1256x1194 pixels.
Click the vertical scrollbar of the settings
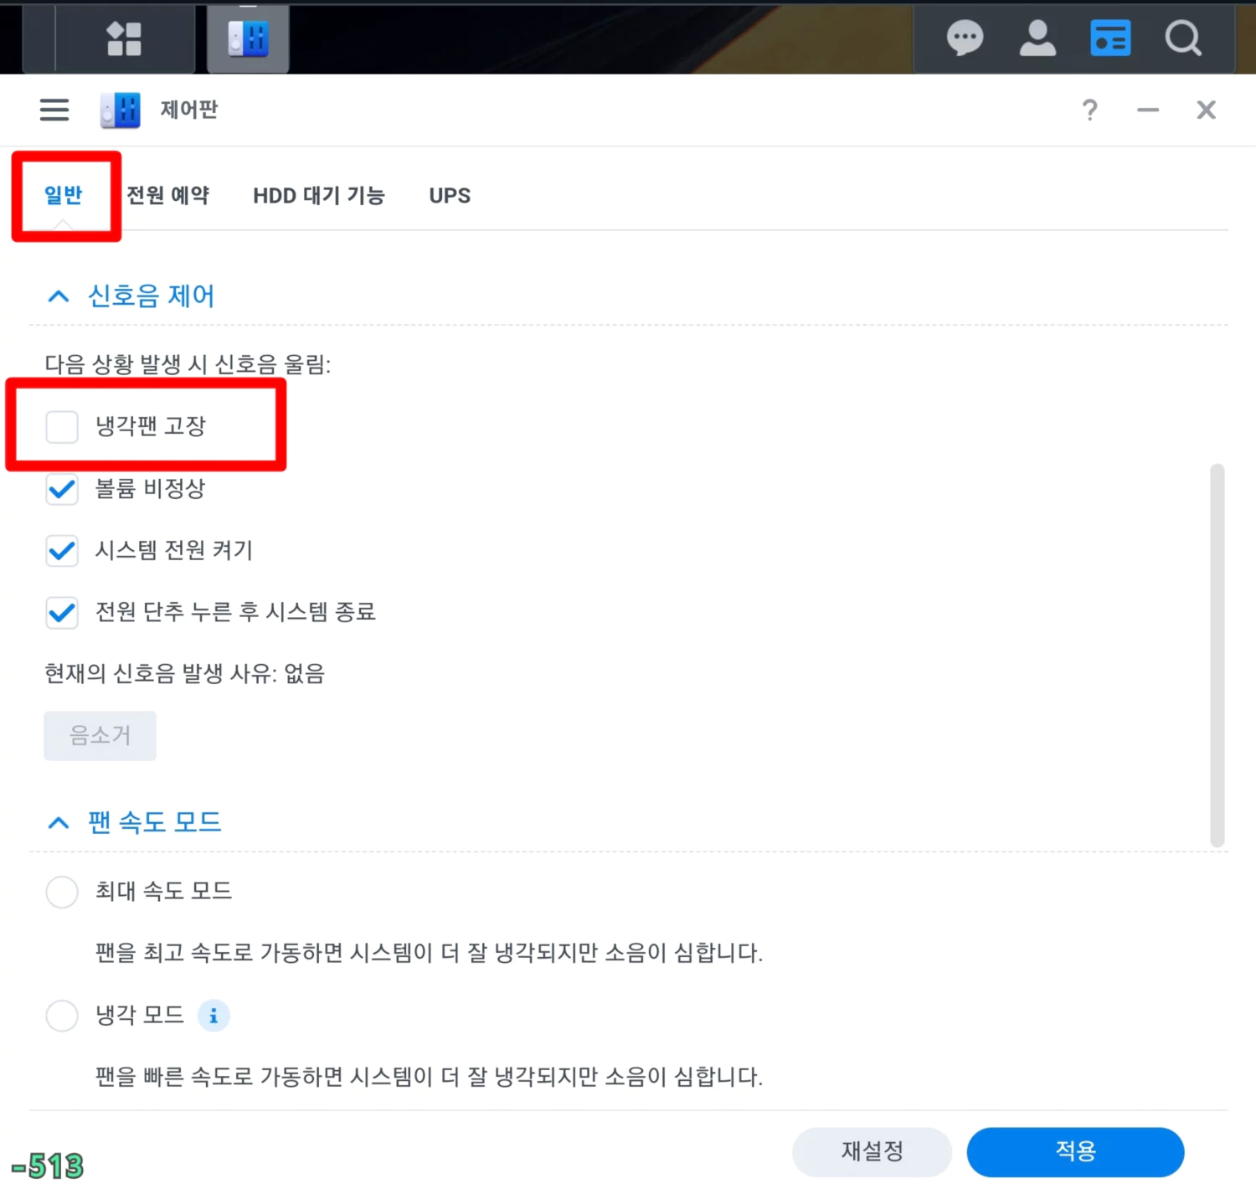1217,656
